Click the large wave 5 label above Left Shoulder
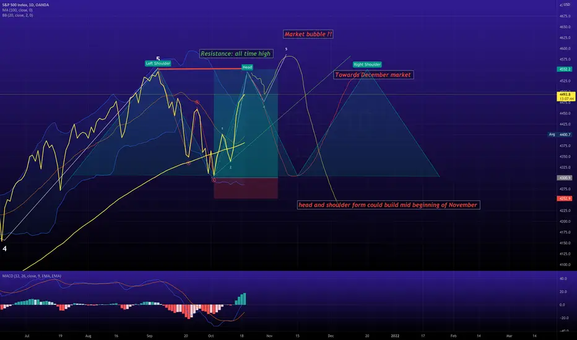The width and height of the screenshot is (577, 340). tap(158, 59)
